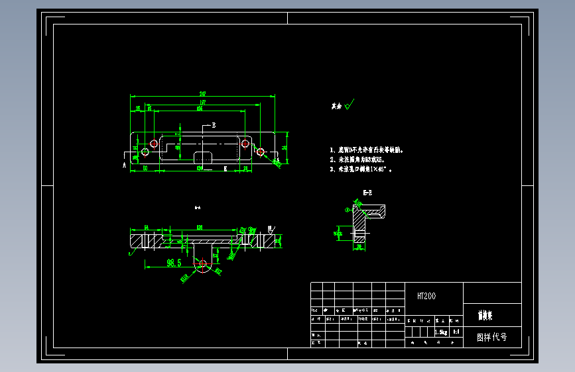Click the E label below the top view
Viewport: 575px width, 372px height.
point(225,168)
